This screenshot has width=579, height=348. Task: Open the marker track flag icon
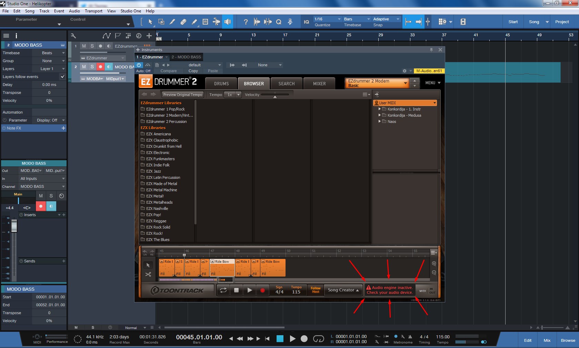tap(118, 36)
